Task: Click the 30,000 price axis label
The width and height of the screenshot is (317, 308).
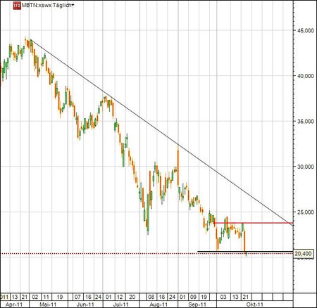Action: (x=305, y=167)
